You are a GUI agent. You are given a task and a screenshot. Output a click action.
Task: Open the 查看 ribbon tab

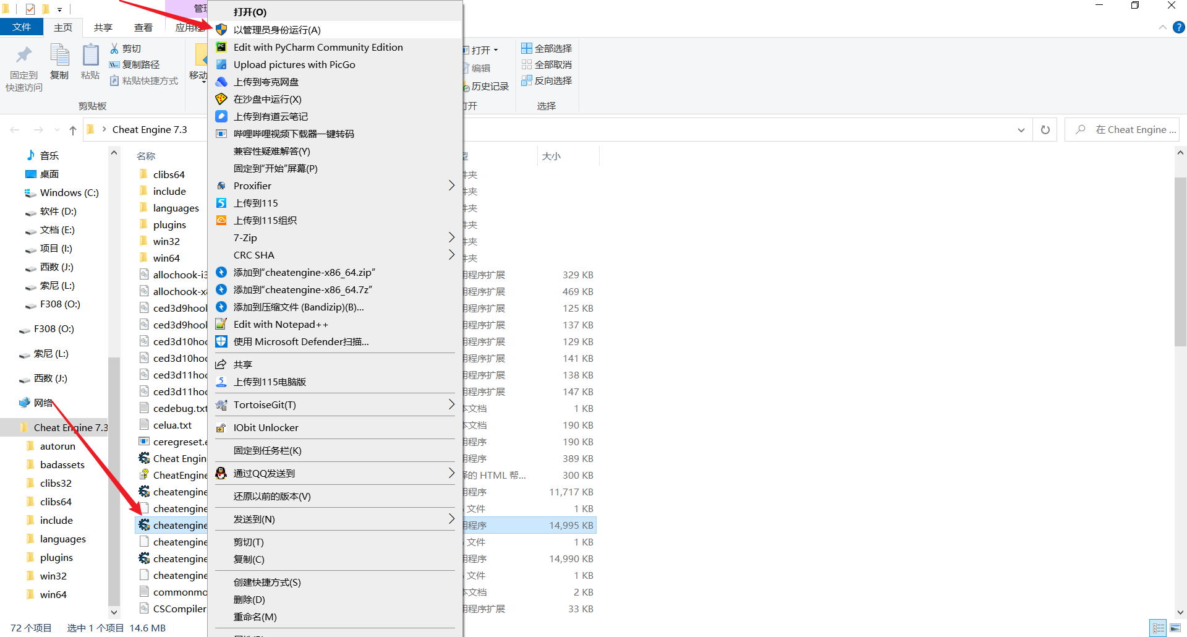[143, 27]
